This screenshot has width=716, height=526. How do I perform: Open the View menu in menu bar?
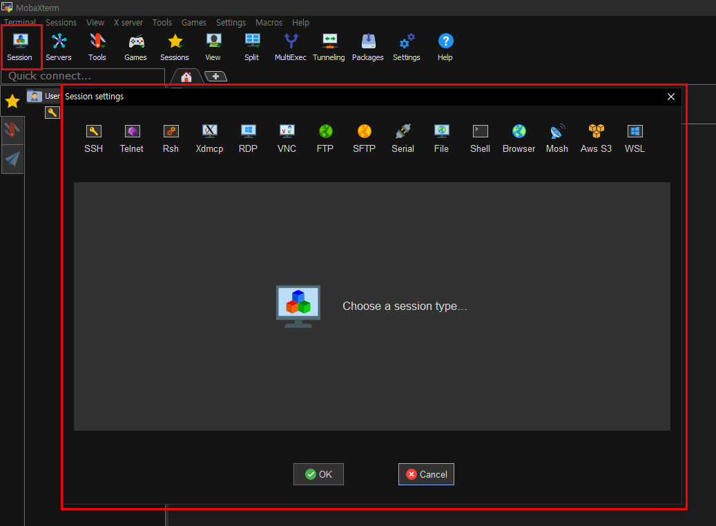pyautogui.click(x=95, y=22)
